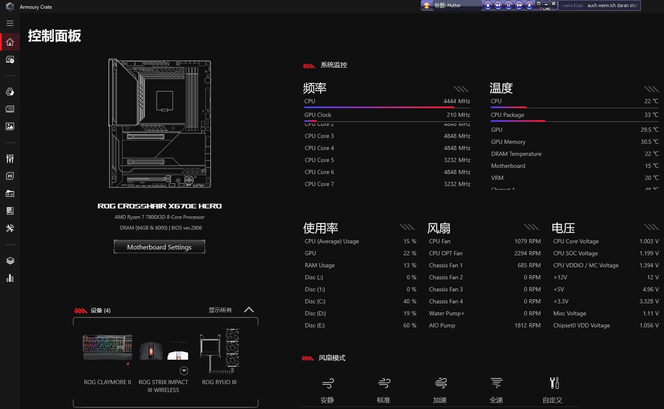Collapse the 设备 devices panel chevron

[x=249, y=310]
